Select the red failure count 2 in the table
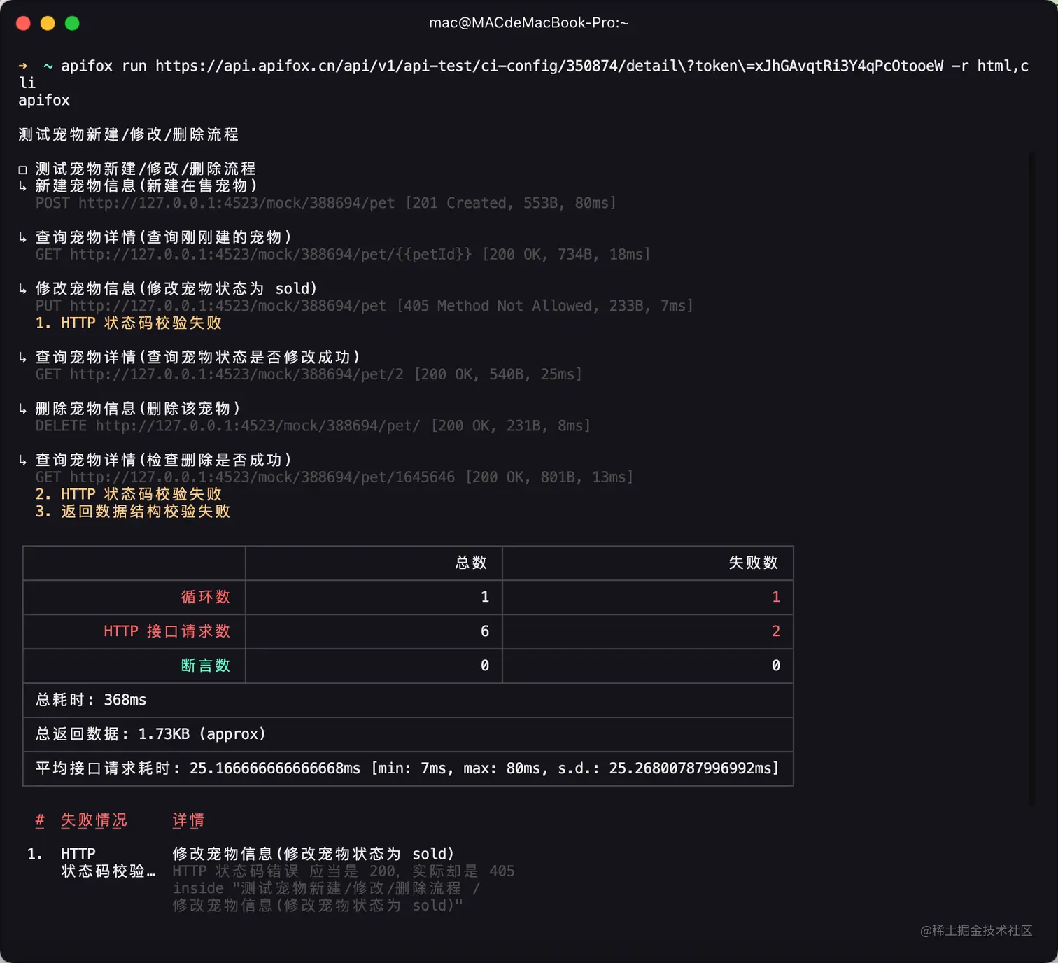Image resolution: width=1058 pixels, height=963 pixels. tap(775, 631)
